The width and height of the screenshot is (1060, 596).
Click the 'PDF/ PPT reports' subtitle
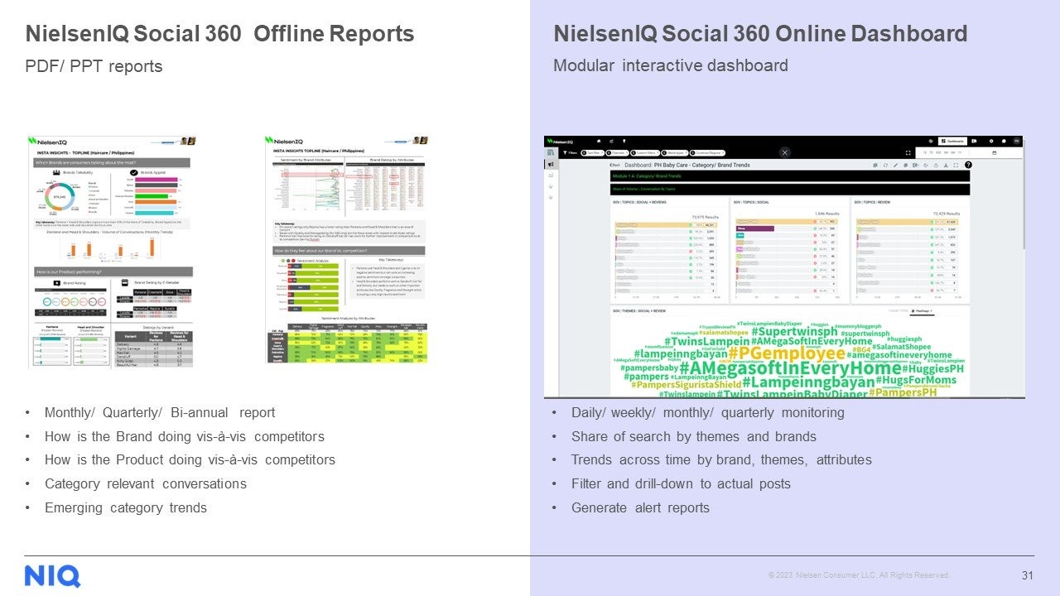point(94,66)
